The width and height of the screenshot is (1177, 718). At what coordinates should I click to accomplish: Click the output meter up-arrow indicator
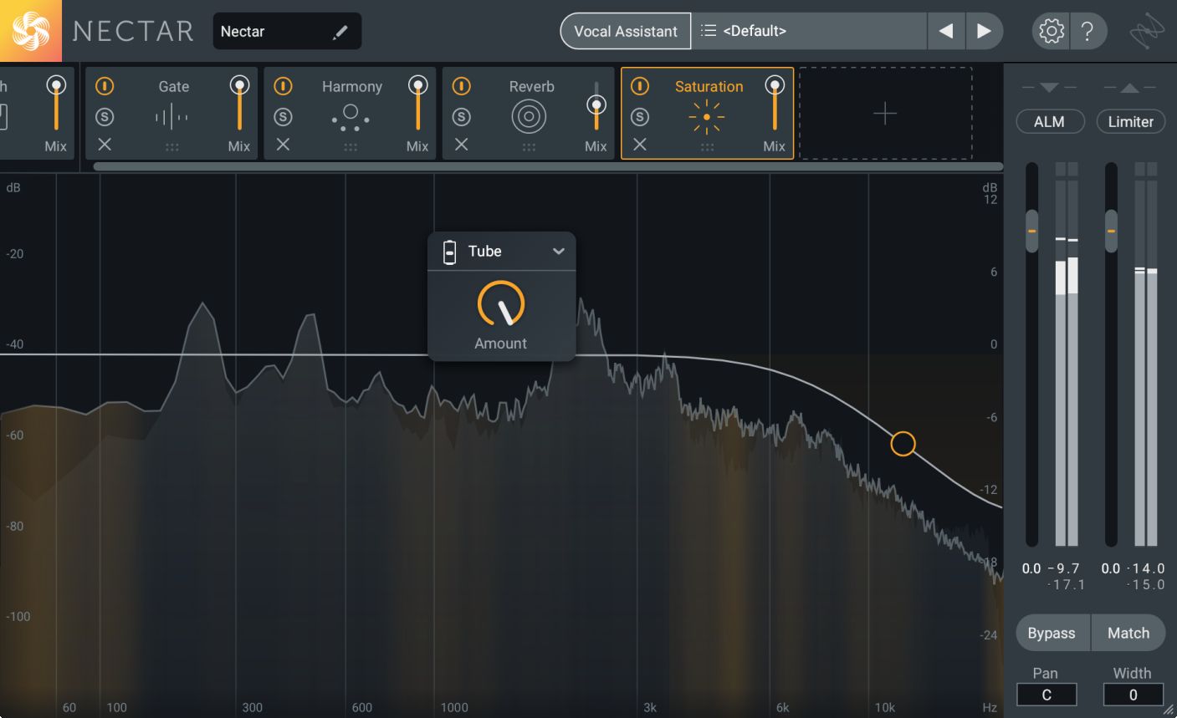coord(1129,87)
